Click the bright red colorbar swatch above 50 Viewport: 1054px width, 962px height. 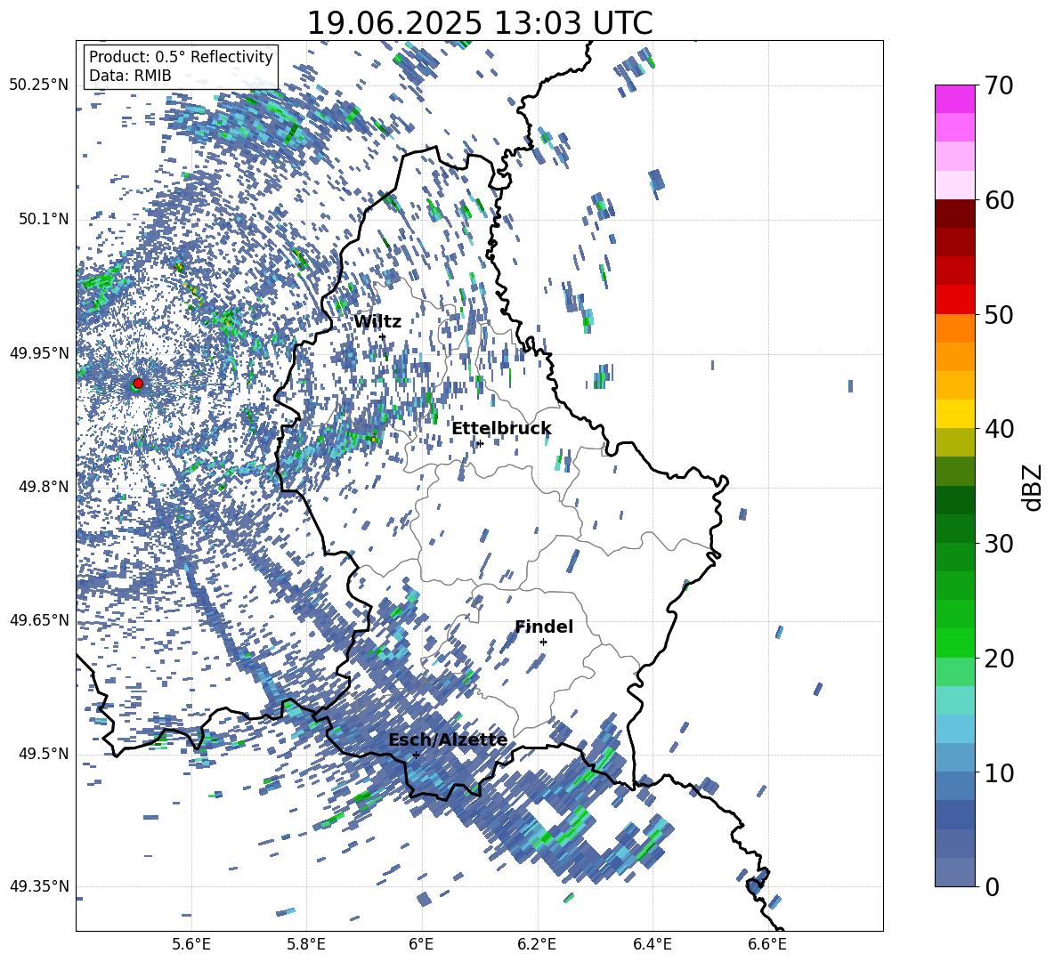954,300
